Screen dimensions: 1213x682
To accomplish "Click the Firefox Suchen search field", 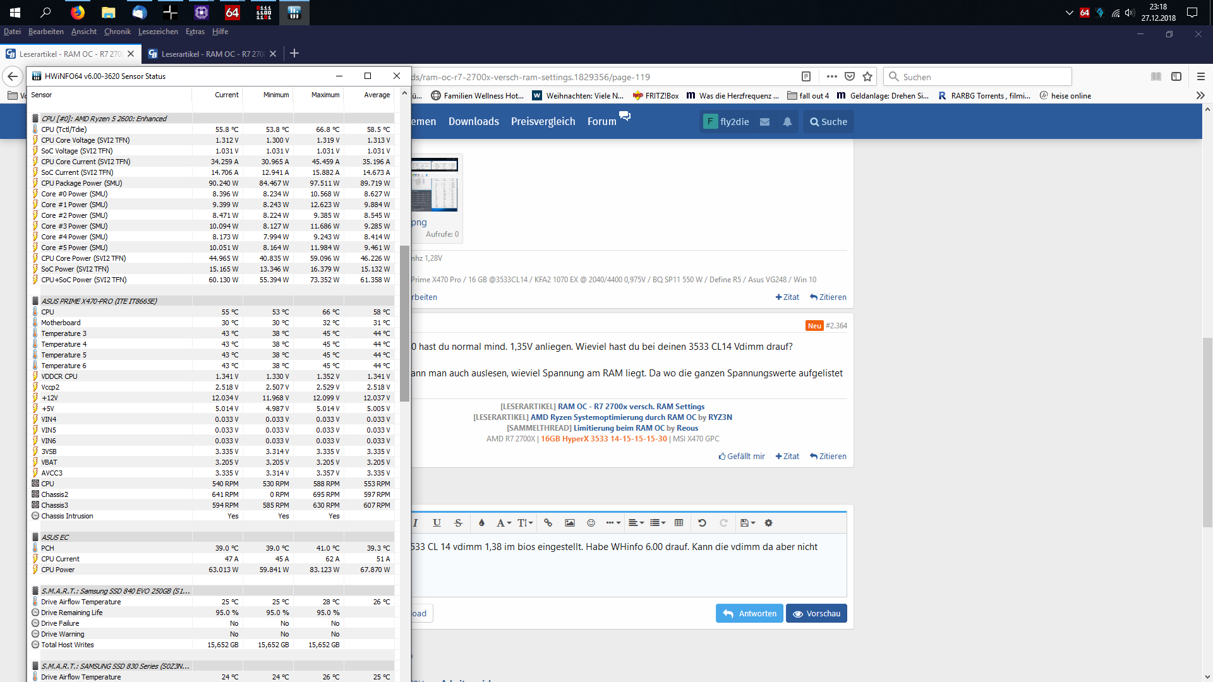I will pyautogui.click(x=977, y=77).
